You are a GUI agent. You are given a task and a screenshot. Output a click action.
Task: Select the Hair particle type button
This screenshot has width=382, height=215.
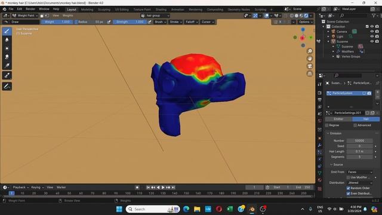point(366,119)
